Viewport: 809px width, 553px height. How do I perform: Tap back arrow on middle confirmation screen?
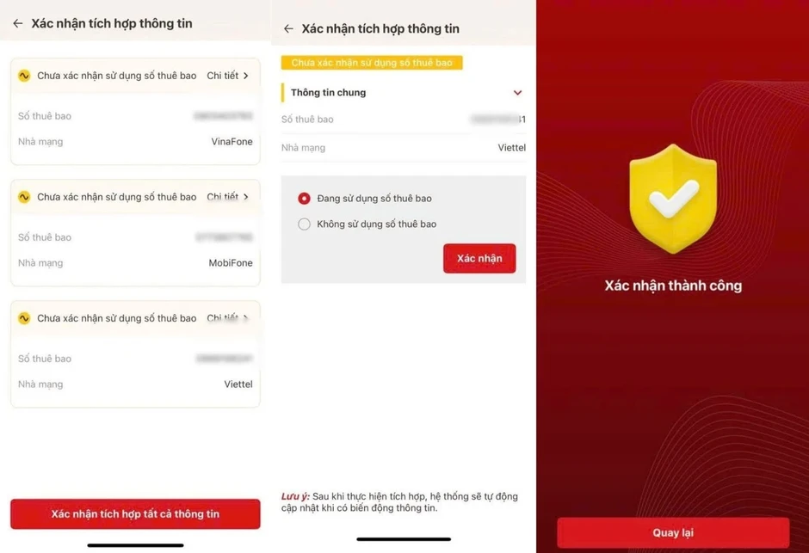click(288, 28)
